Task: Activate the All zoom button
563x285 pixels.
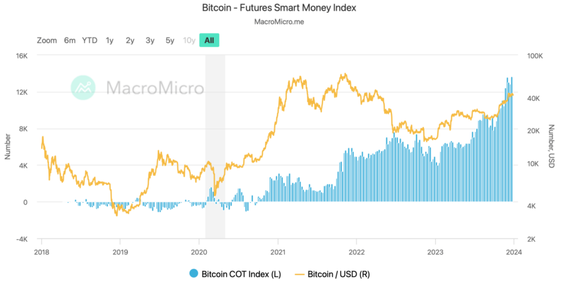Action: pos(209,40)
